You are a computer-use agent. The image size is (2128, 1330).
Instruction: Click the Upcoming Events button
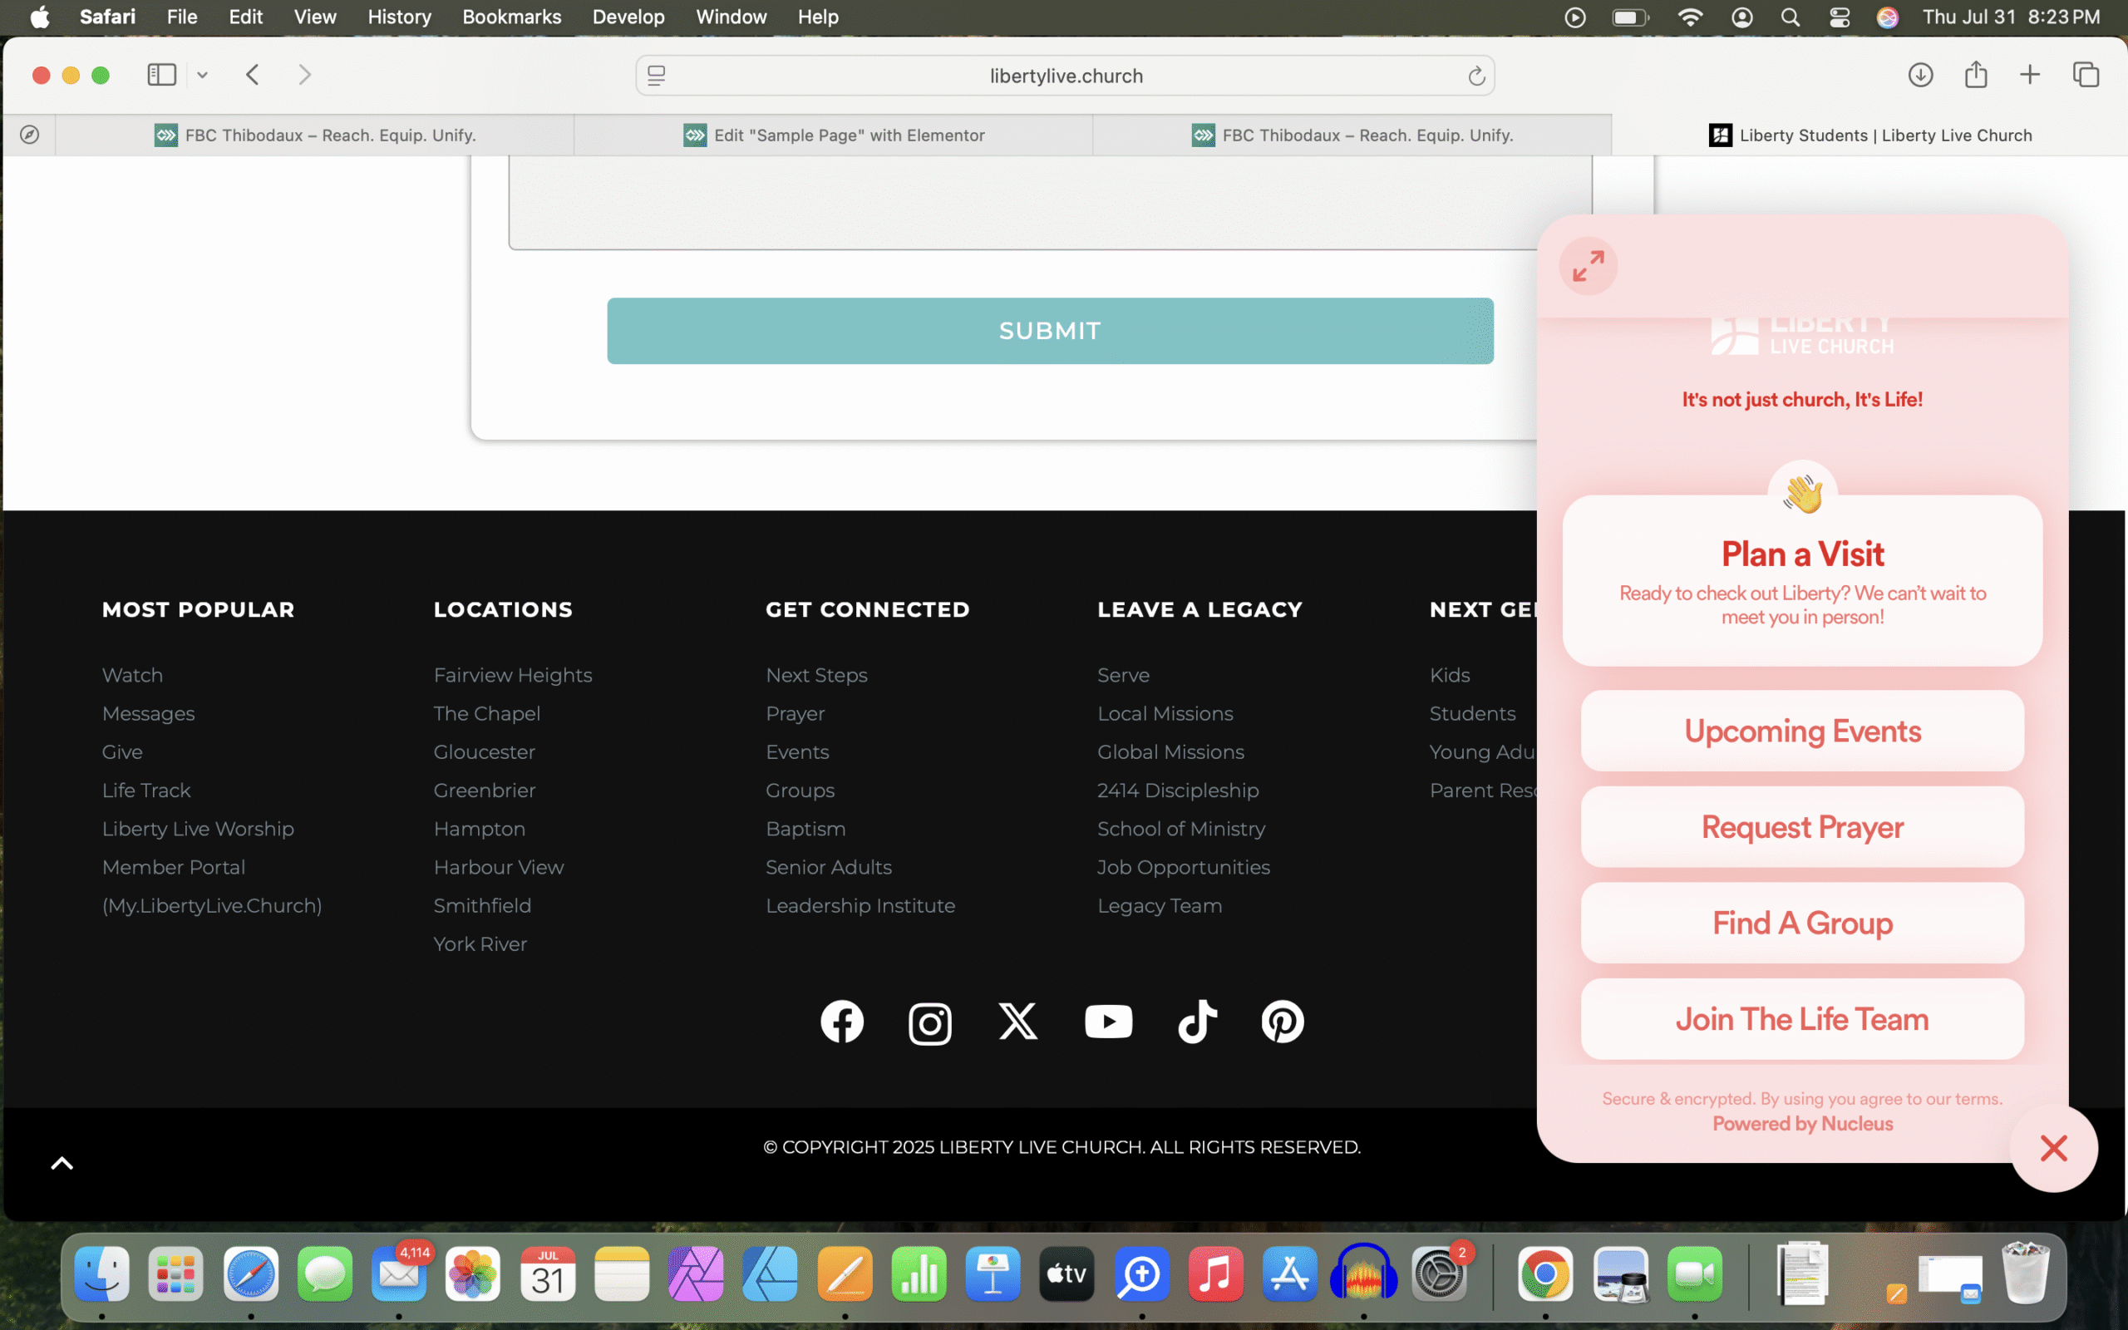1802,731
